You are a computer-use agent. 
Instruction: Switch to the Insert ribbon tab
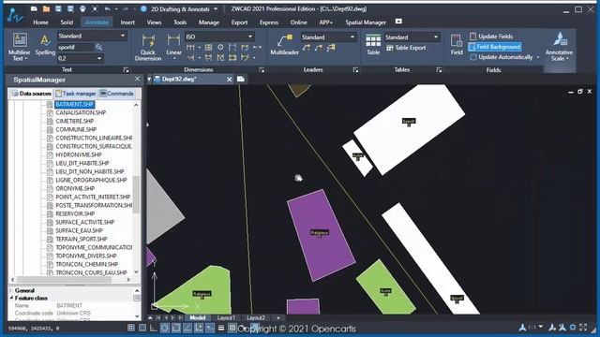coord(127,22)
